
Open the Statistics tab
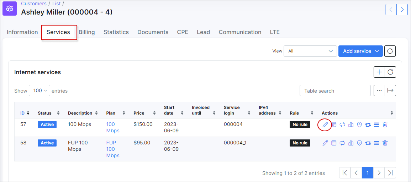click(116, 32)
